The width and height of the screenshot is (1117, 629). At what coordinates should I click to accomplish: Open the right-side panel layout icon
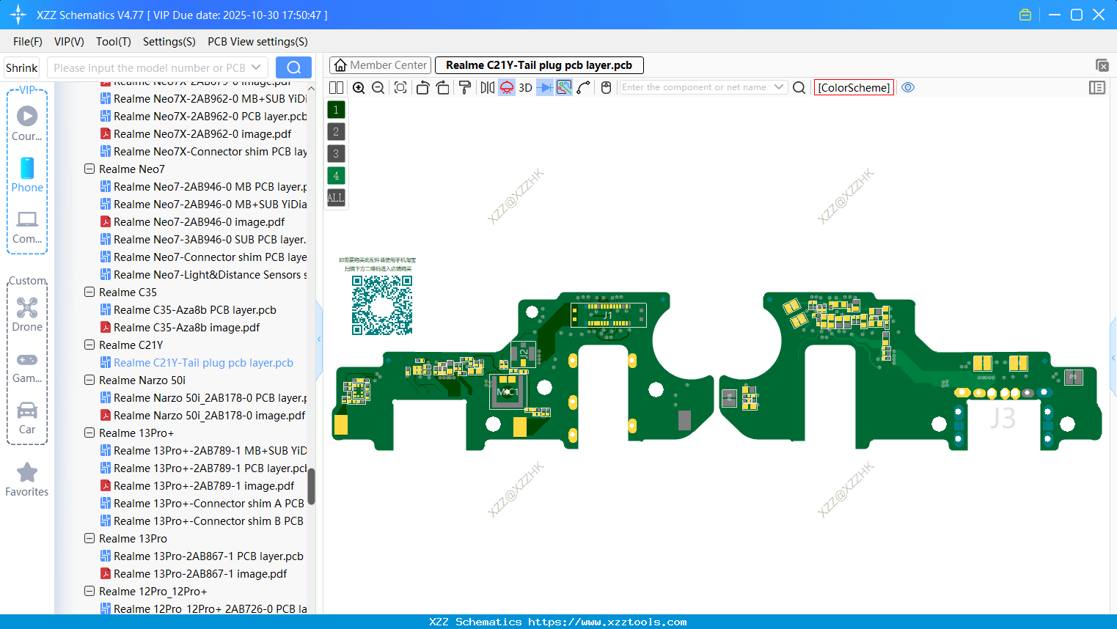[1097, 87]
